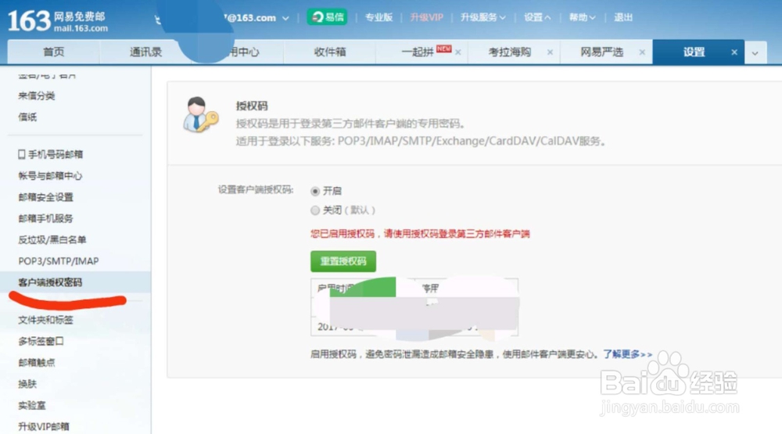
Task: Open 文件夹和标签 in sidebar
Action: tap(45, 321)
